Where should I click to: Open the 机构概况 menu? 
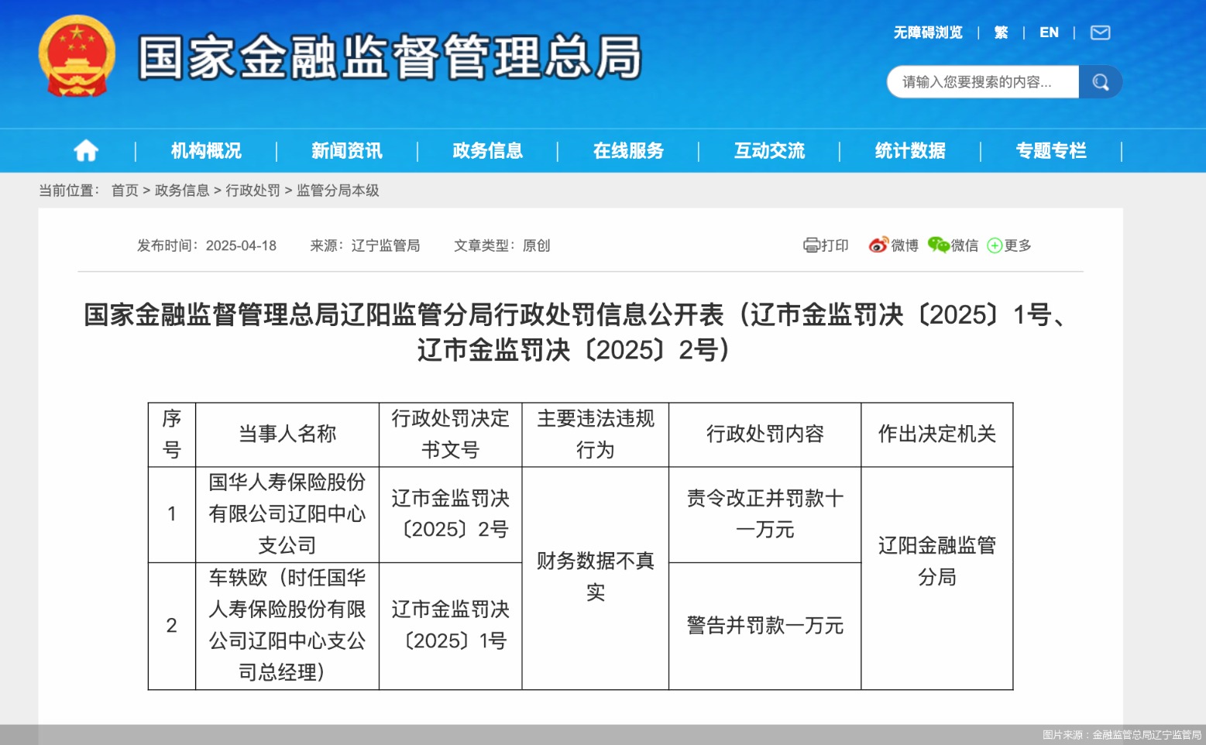(x=204, y=150)
